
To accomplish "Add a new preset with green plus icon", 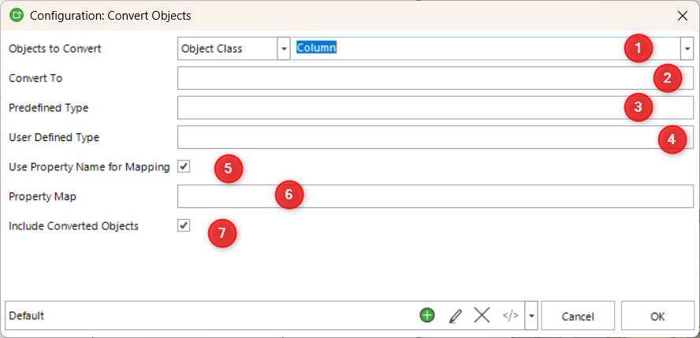I will (427, 315).
